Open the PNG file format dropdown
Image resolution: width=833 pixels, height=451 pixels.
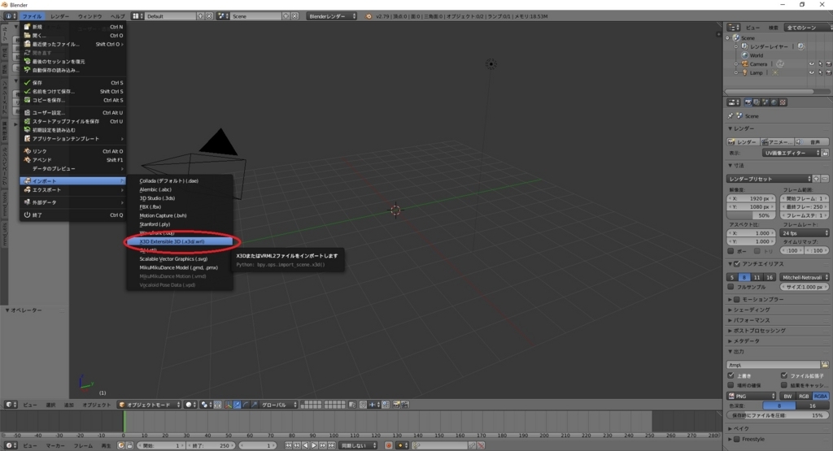[751, 397]
